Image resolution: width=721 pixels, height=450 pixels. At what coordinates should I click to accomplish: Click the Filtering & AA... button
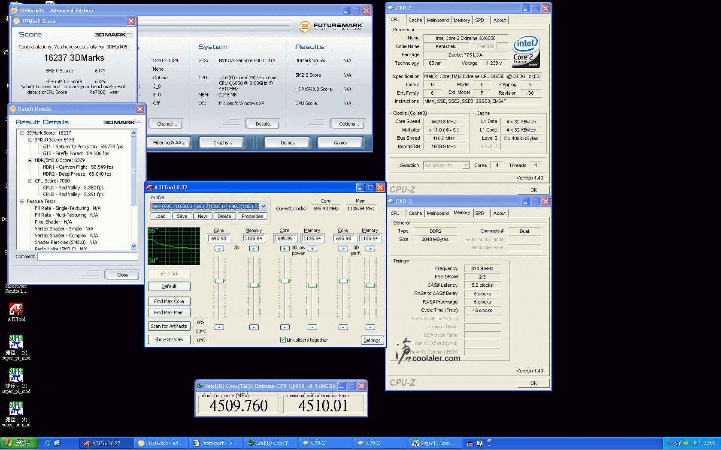click(170, 143)
